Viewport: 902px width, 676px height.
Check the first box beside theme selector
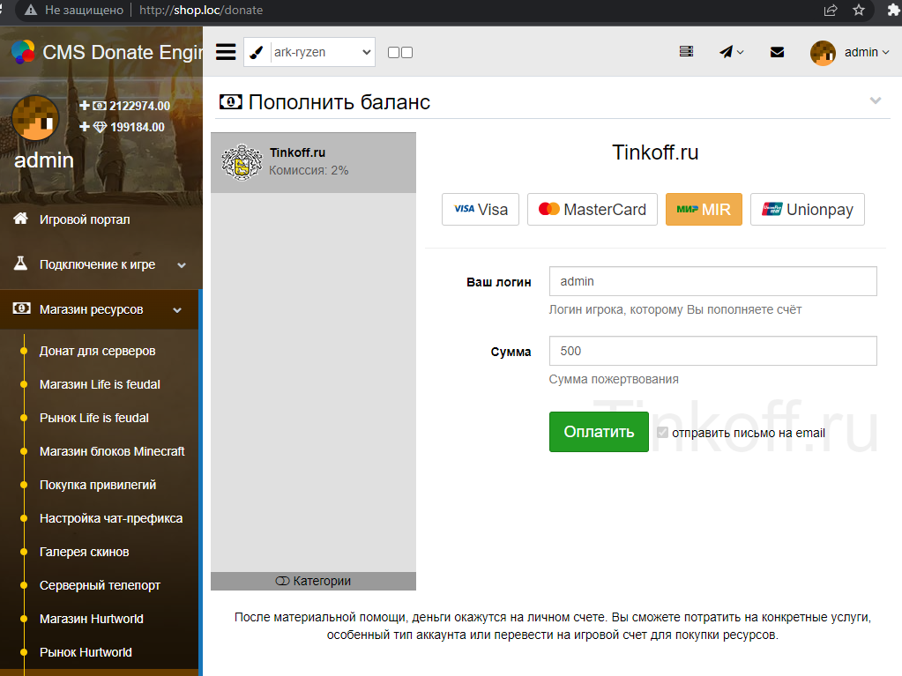click(x=393, y=53)
